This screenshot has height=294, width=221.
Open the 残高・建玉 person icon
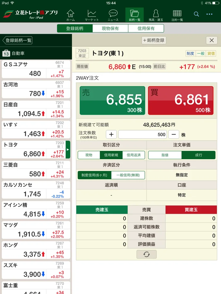pyautogui.click(x=156, y=15)
